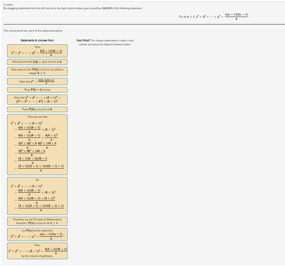
Task: Click the 'statements to choose from' column header
Action: pyautogui.click(x=37, y=40)
